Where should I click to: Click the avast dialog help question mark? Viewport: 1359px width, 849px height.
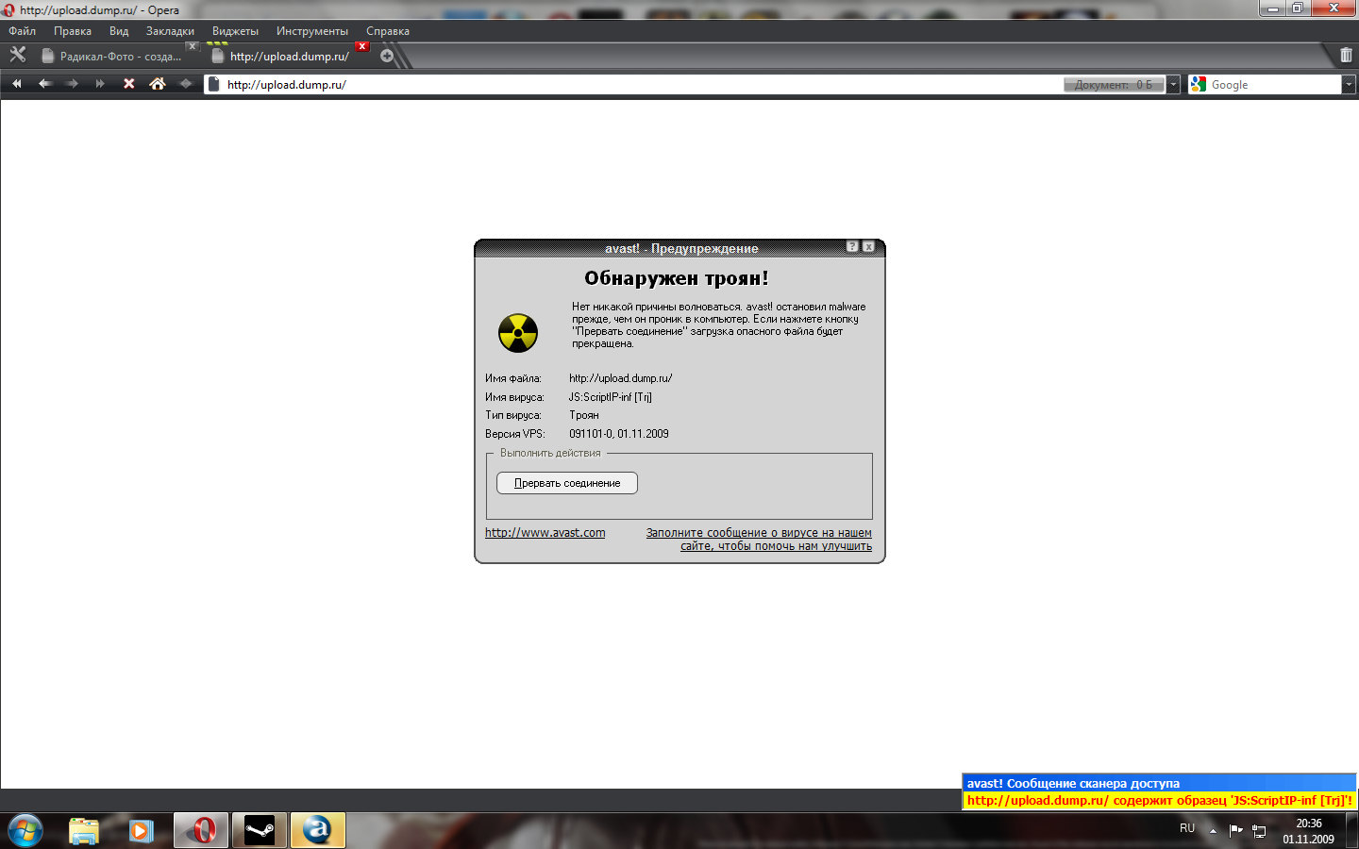[852, 246]
